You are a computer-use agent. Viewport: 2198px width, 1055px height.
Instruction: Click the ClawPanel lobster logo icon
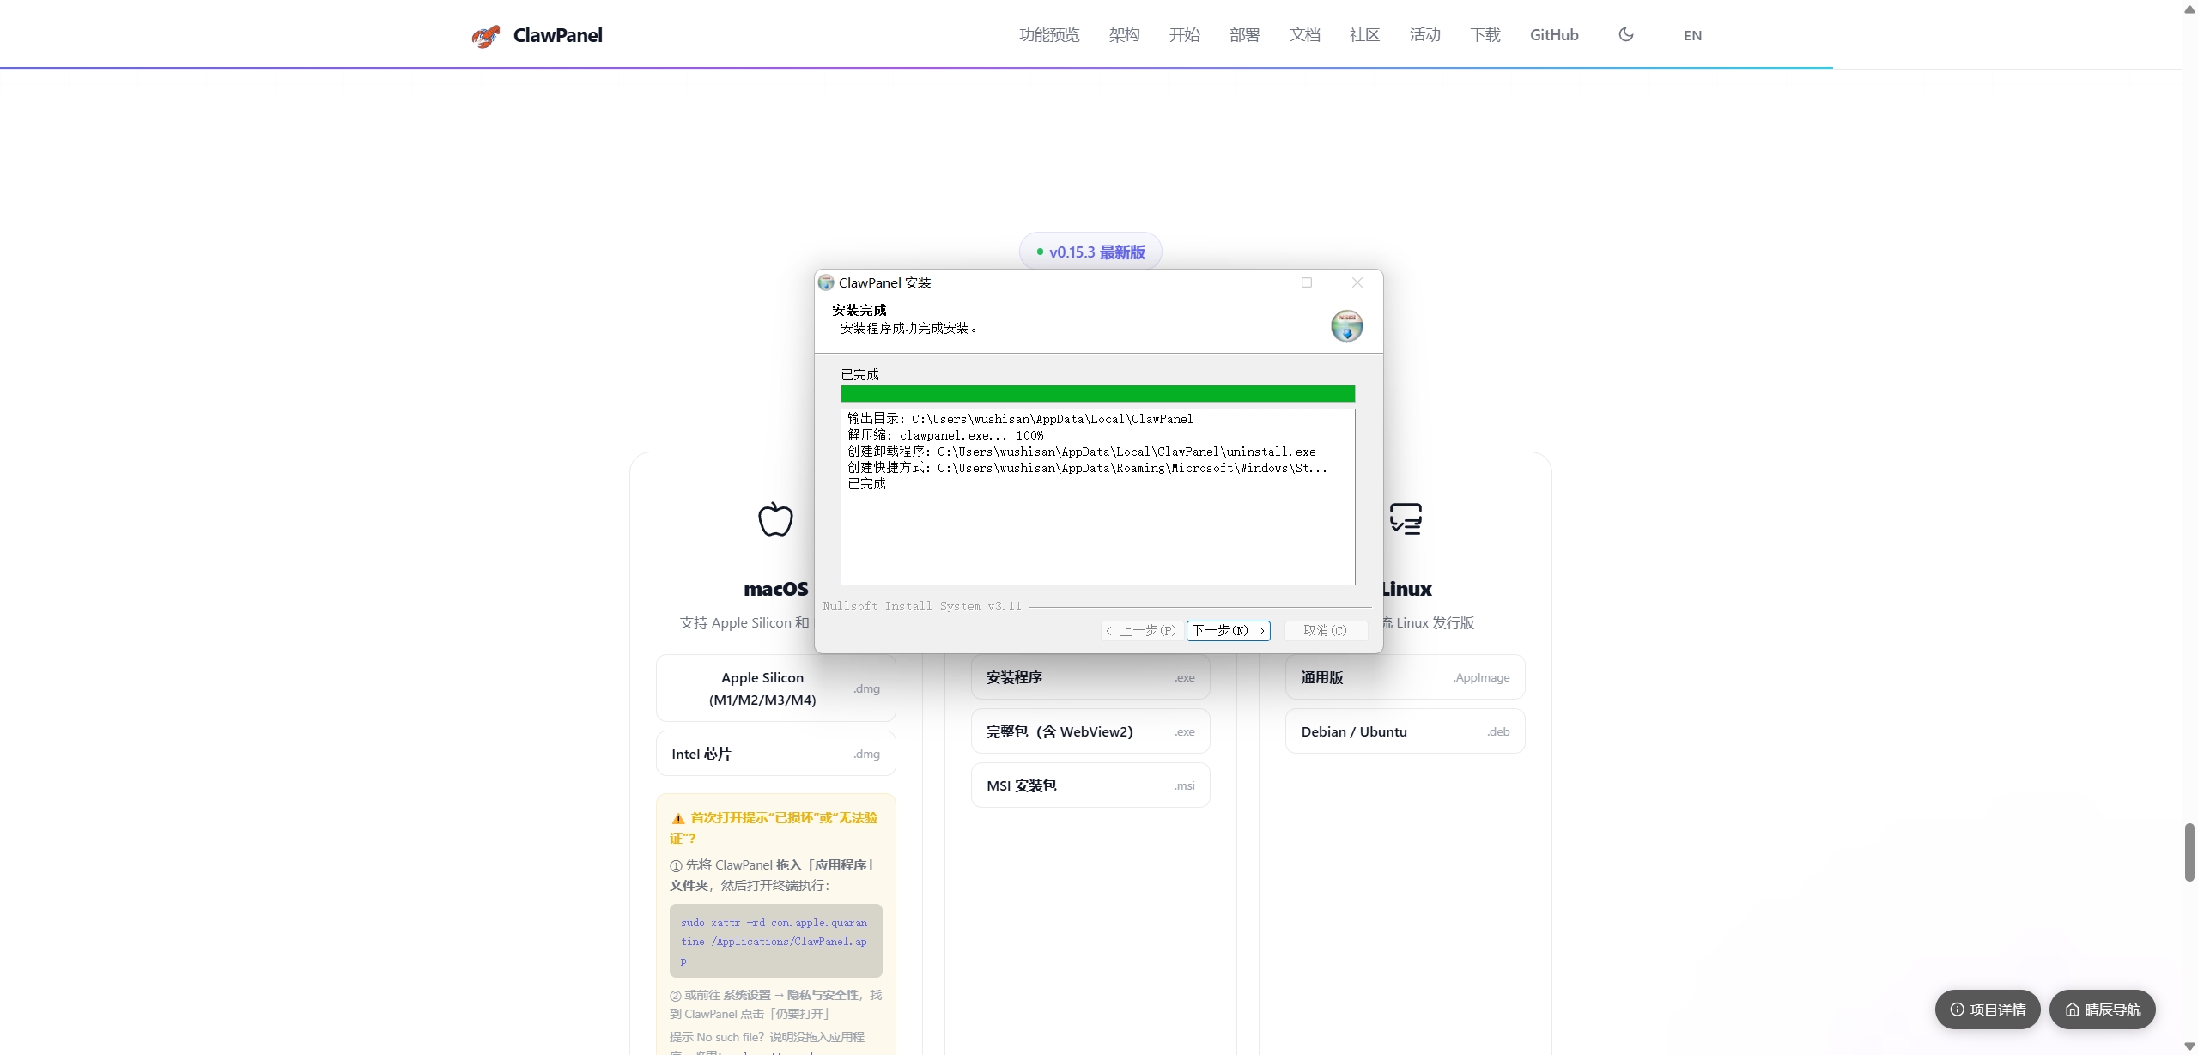486,36
